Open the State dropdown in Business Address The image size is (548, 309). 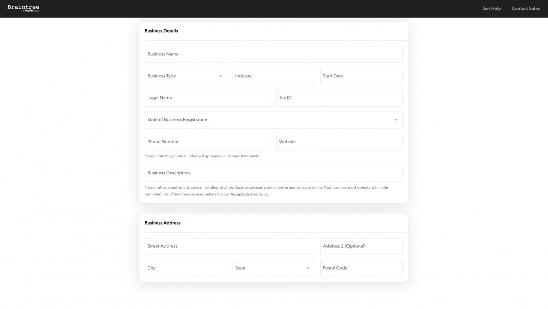pyautogui.click(x=273, y=268)
